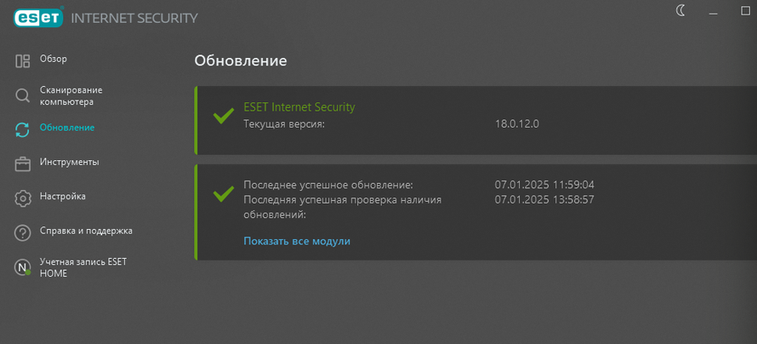The height and width of the screenshot is (344, 757).
Task: Click the Обзор dashboard icon
Action: pyautogui.click(x=23, y=60)
